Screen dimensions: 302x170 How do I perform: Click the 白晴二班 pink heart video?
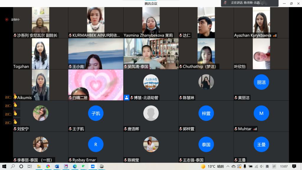click(96, 85)
